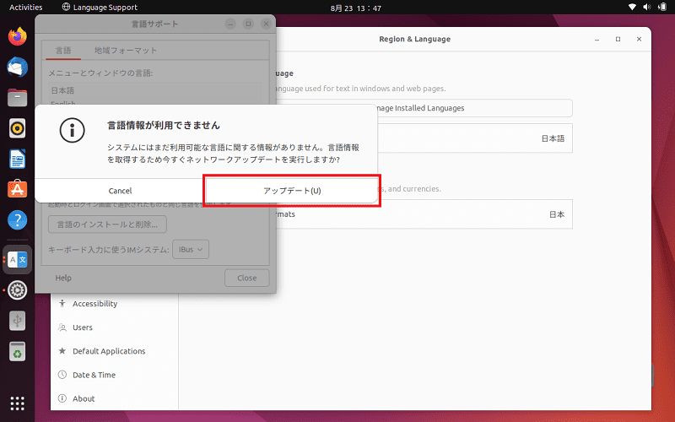This screenshot has height=422, width=675.
Task: Open the Help question mark icon
Action: (x=17, y=220)
